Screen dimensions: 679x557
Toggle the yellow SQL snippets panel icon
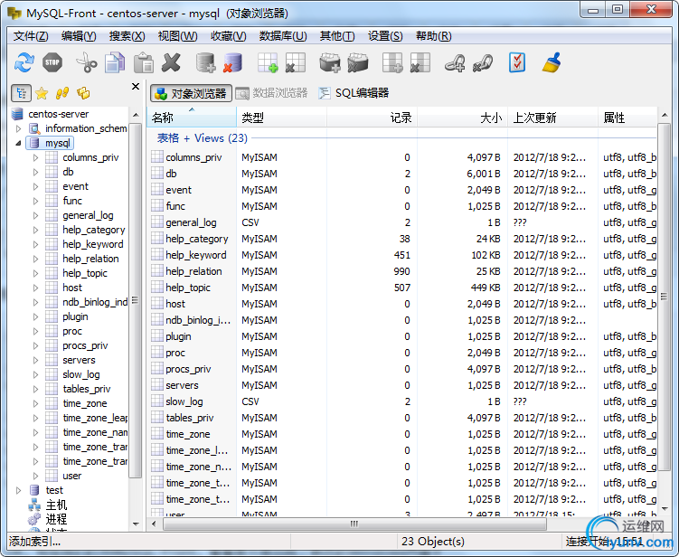click(x=83, y=93)
